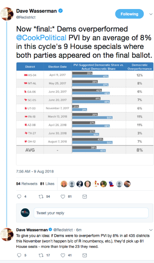This screenshot has width=154, height=263.
Task: View the 54 Retweets list
Action: click(x=27, y=184)
